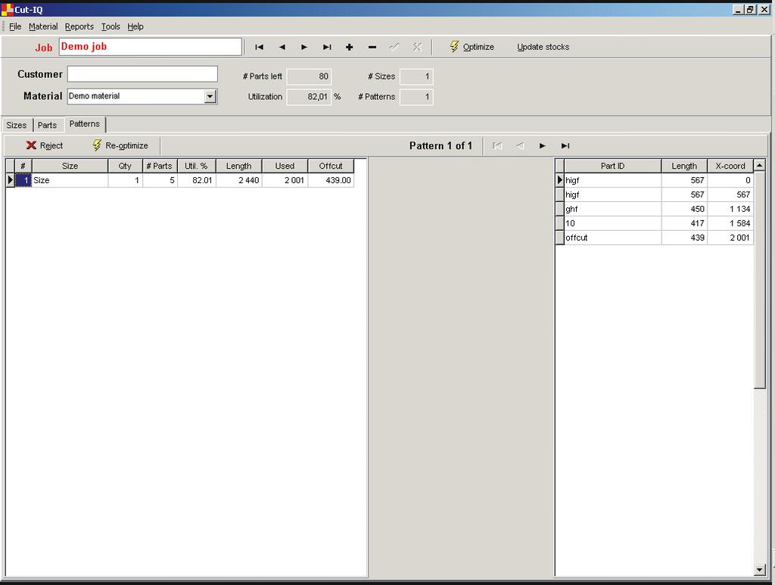Click the Customer input field
This screenshot has height=585, width=775.
[x=142, y=74]
